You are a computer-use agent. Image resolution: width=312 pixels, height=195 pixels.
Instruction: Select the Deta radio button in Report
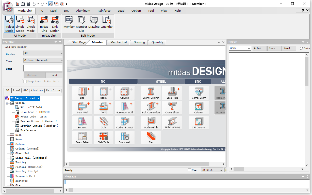click(301, 48)
